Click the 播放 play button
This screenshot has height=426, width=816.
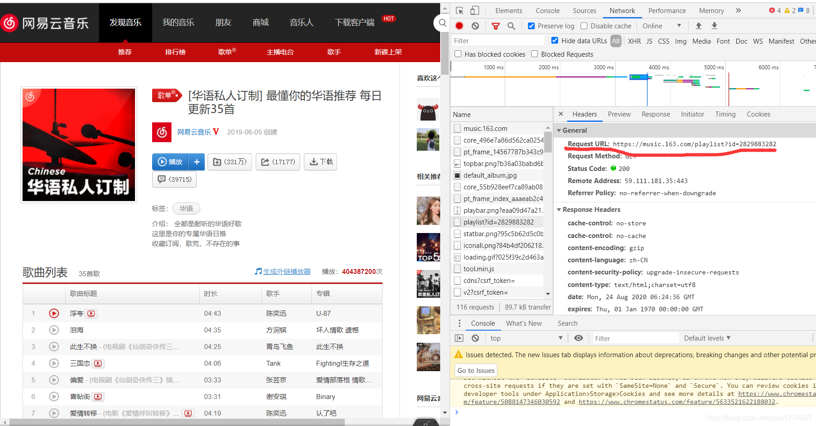click(x=171, y=161)
